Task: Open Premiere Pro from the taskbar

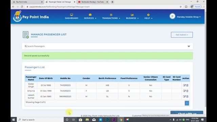Action: coord(114,120)
